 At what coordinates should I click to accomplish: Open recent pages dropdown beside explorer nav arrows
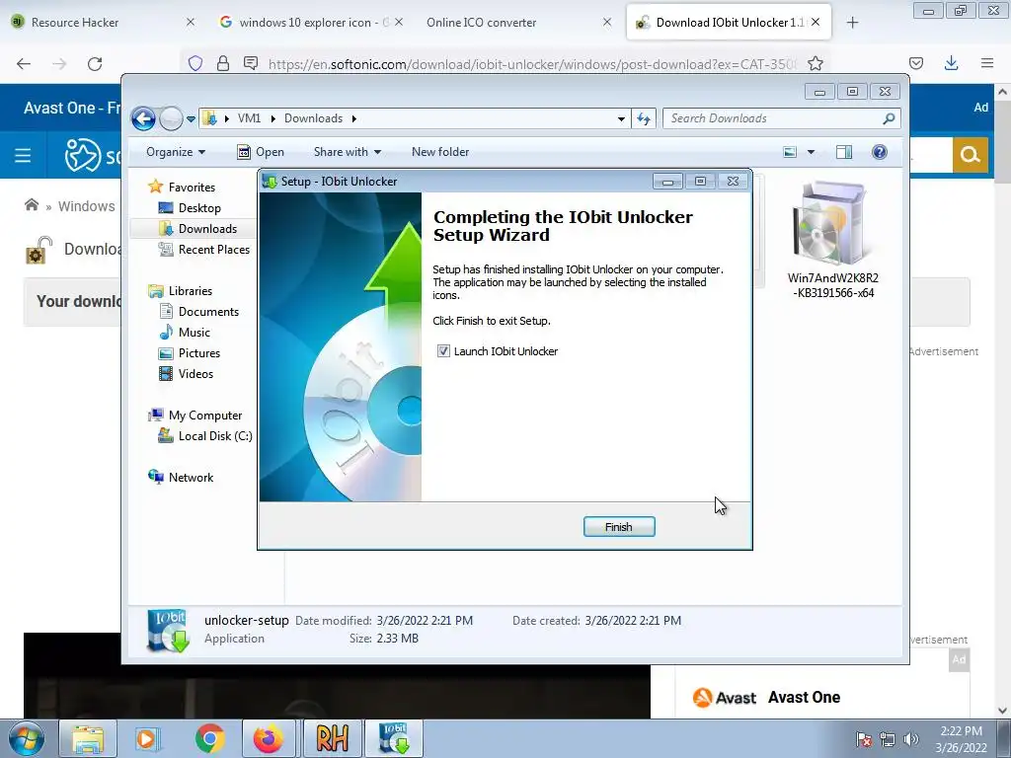click(x=191, y=119)
